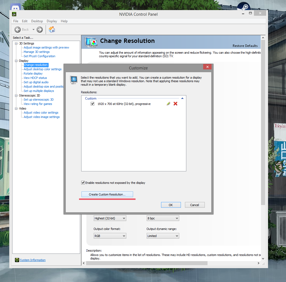
Task: Collapse the Custom resolutions group
Action: pos(182,98)
